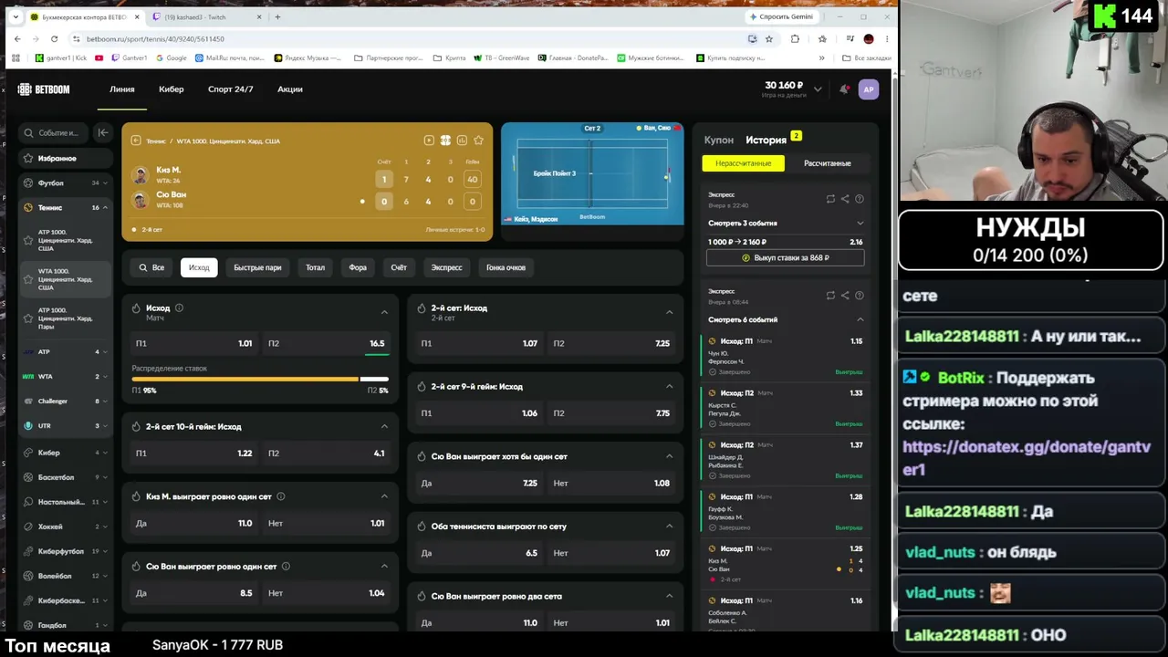Filter markets by Фора
This screenshot has width=1168, height=657.
click(358, 267)
